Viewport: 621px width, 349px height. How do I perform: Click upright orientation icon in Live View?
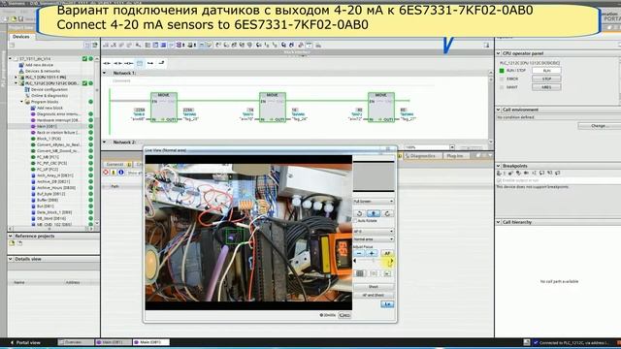click(374, 213)
